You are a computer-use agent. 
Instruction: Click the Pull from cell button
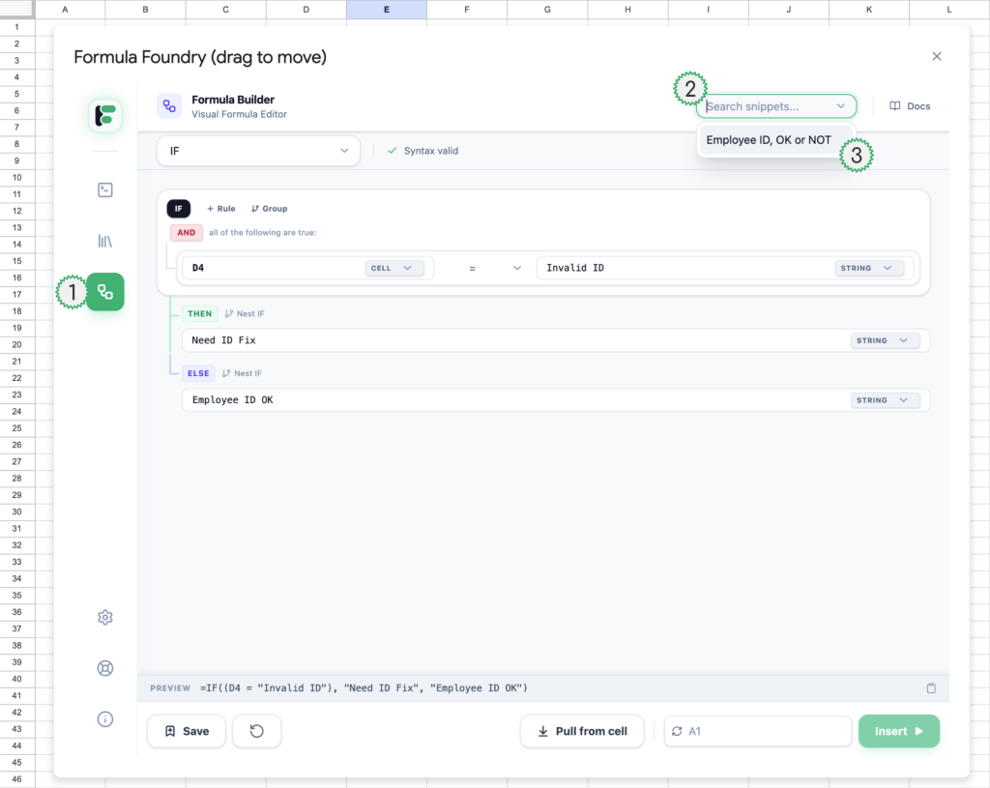click(583, 731)
